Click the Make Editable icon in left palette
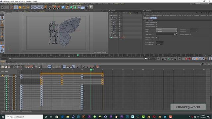The width and height of the screenshot is (212, 119). tap(2, 13)
